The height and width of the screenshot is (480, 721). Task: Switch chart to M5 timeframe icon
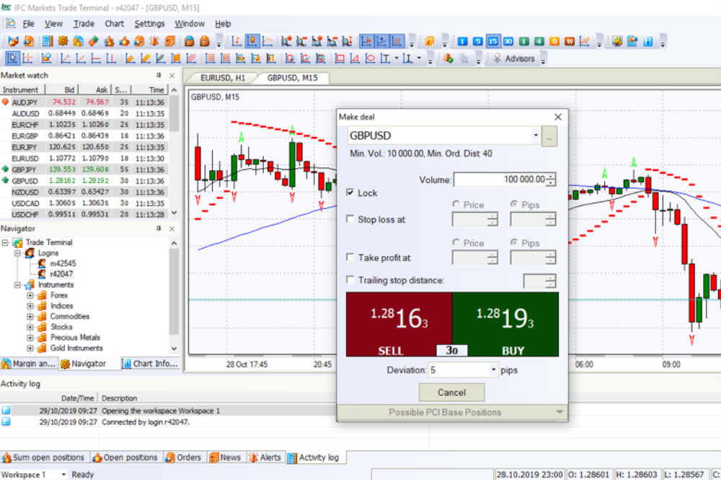(478, 41)
